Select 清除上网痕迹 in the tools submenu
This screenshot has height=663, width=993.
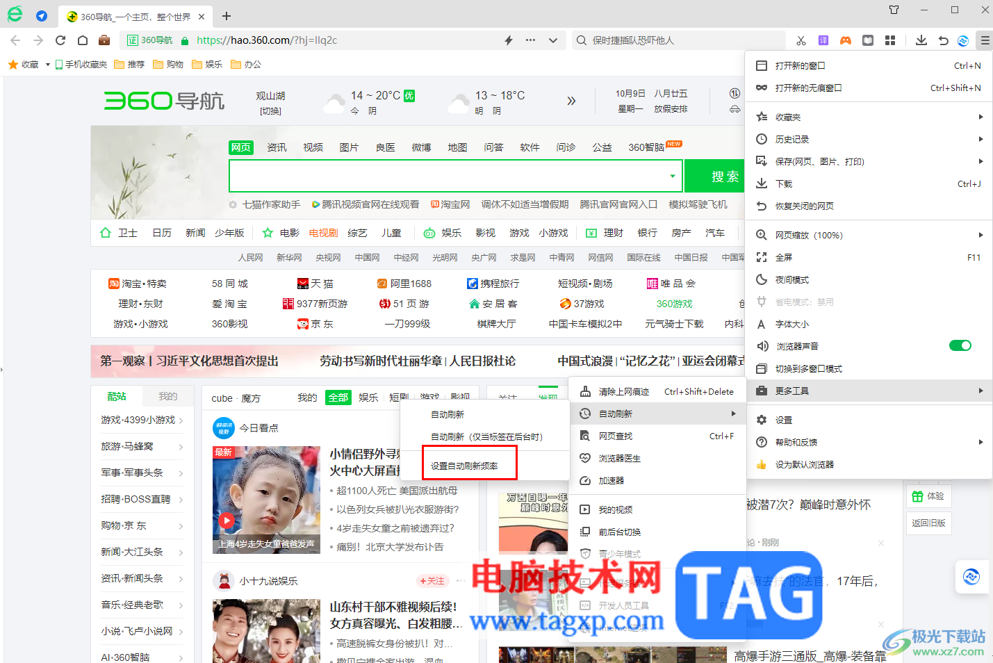657,391
